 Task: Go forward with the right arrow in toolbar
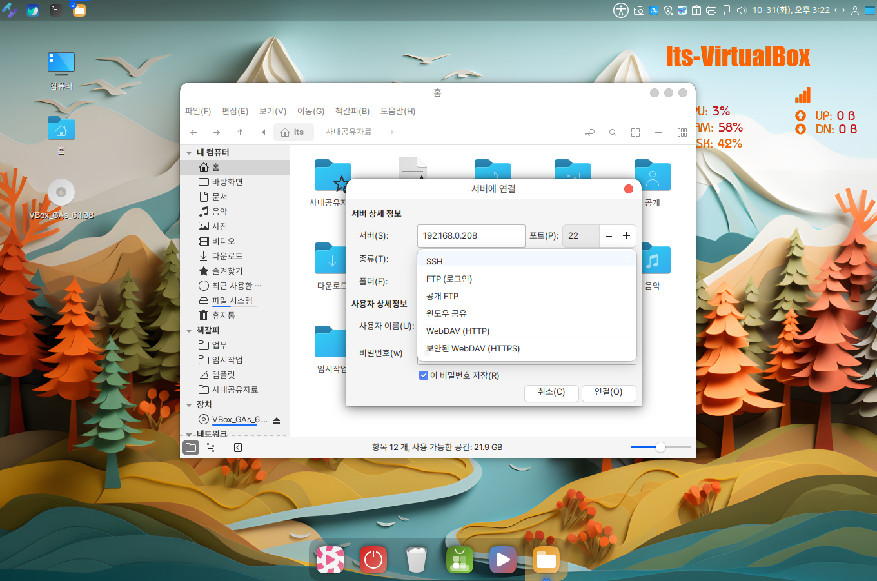(x=217, y=132)
